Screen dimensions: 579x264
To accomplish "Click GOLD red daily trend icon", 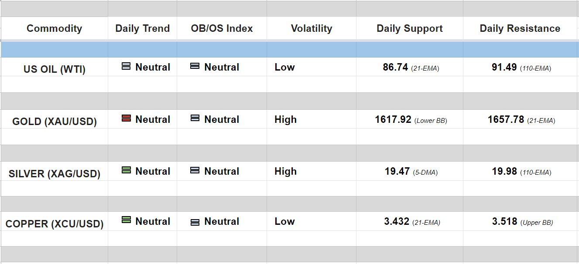I will click(126, 118).
